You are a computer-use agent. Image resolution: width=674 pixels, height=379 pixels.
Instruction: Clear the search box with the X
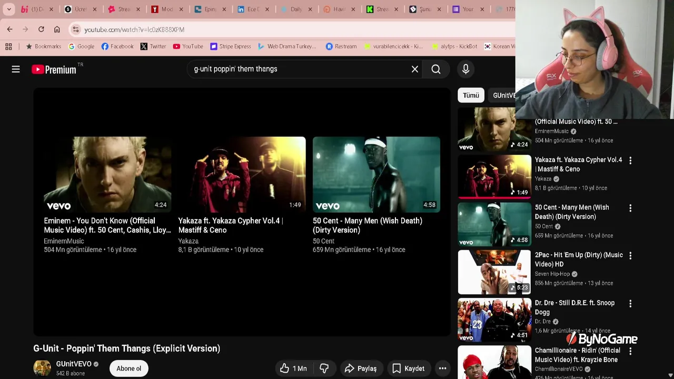(415, 69)
